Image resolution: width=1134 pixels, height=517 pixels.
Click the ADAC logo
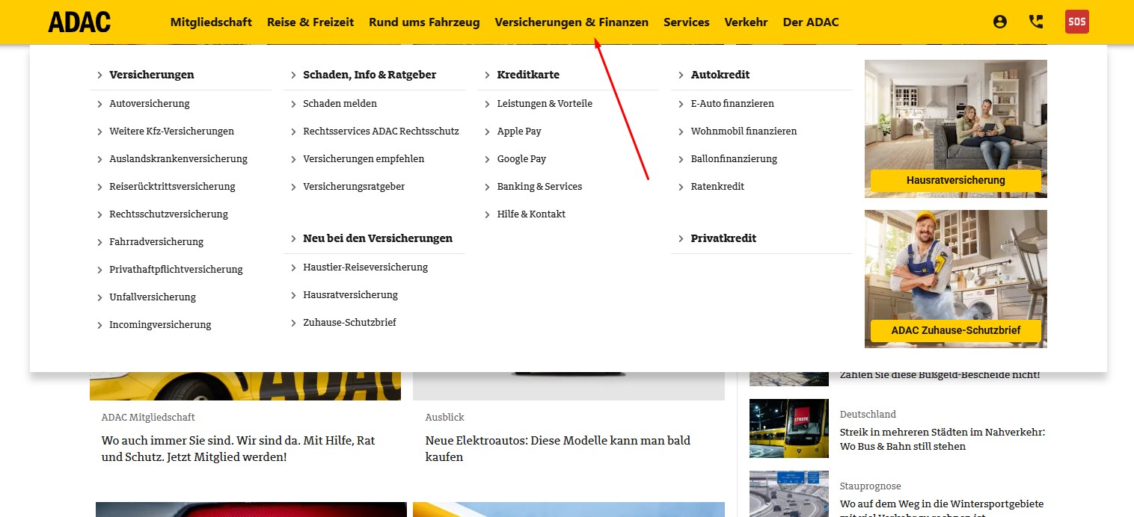coord(79,22)
